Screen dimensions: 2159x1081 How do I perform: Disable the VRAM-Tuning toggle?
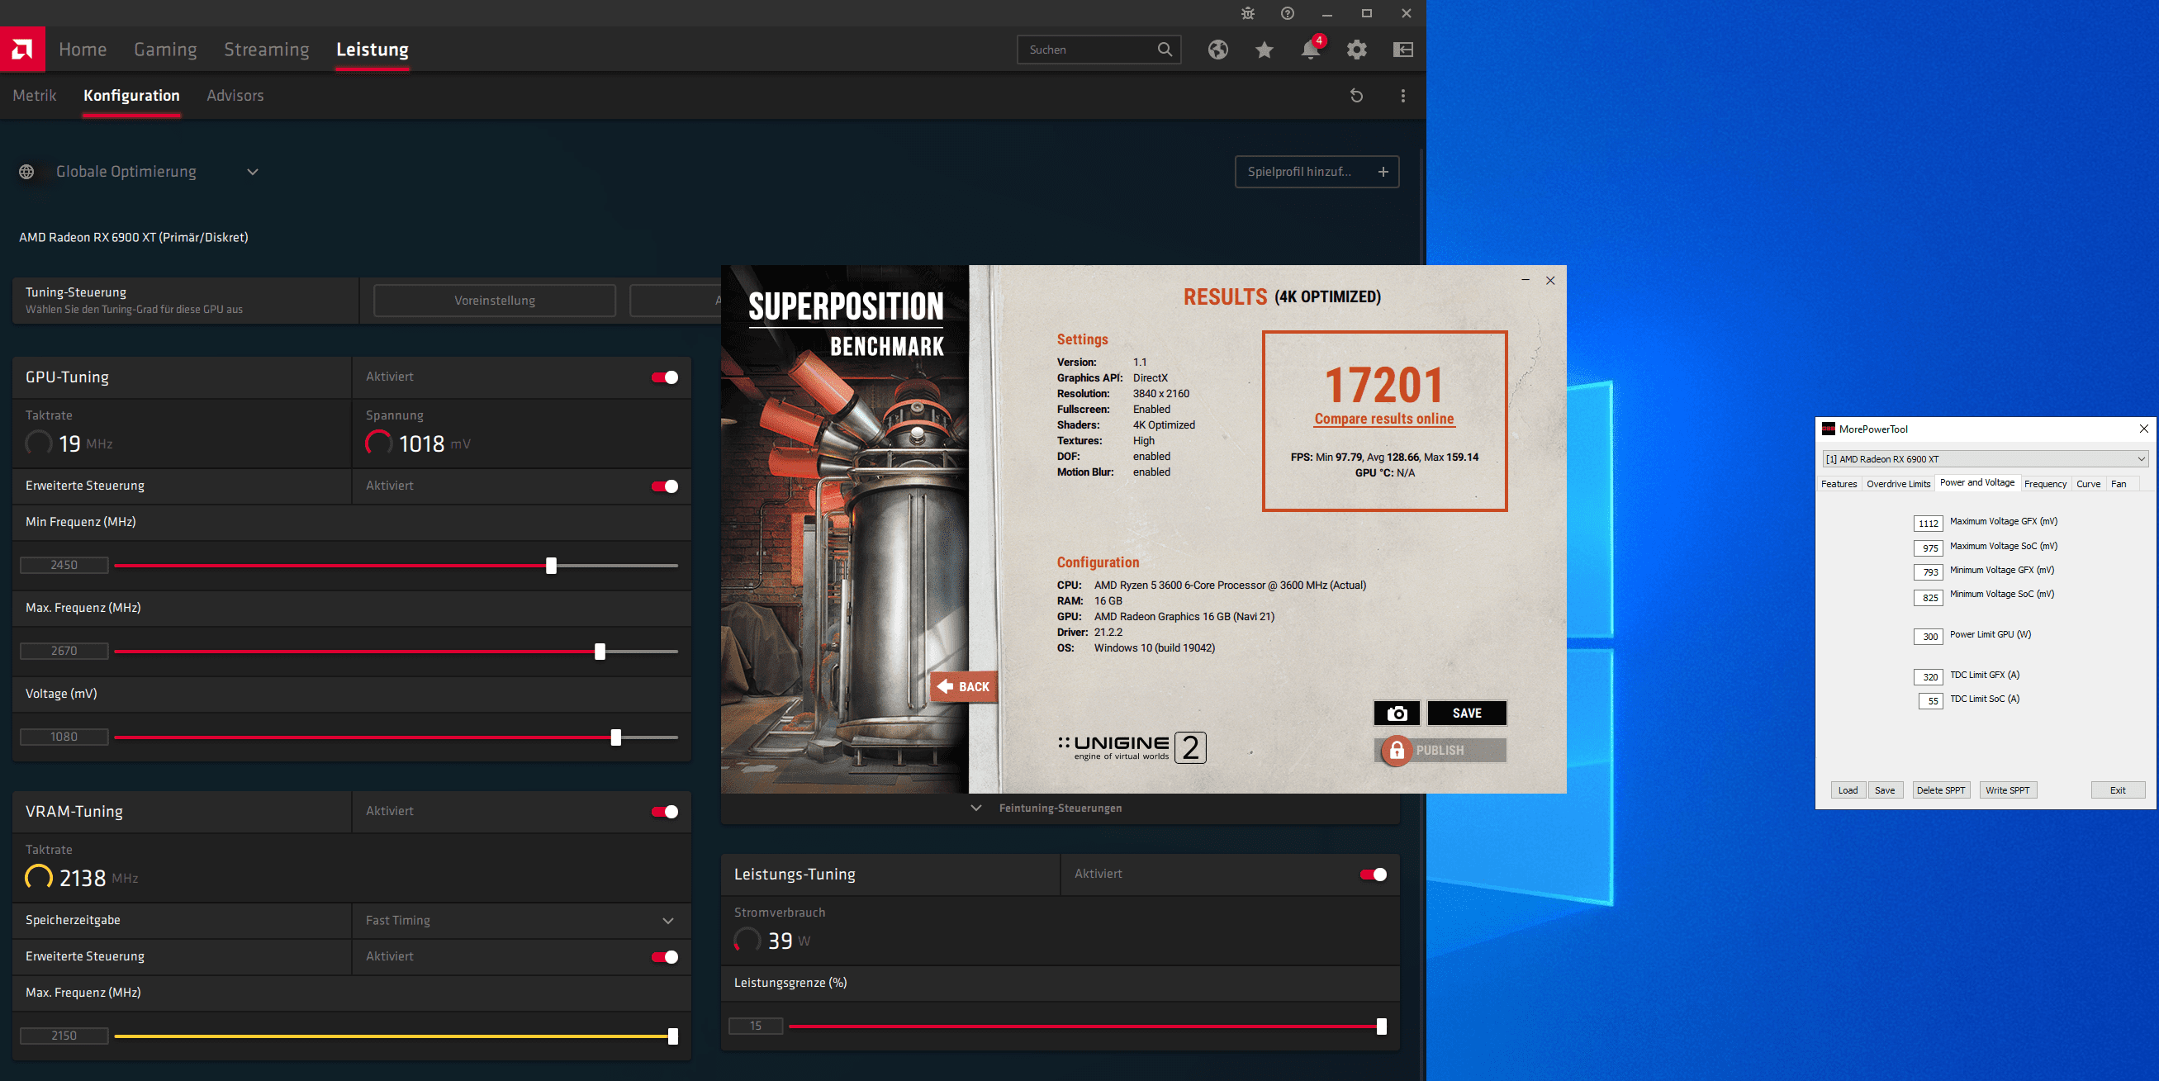click(665, 811)
